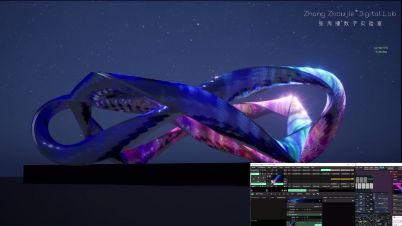The height and width of the screenshot is (226, 402).
Task: Click the folder icon in Files browser
Action: [325, 200]
